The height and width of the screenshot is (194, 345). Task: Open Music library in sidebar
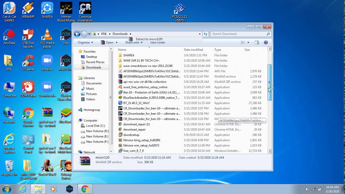[x=90, y=89]
